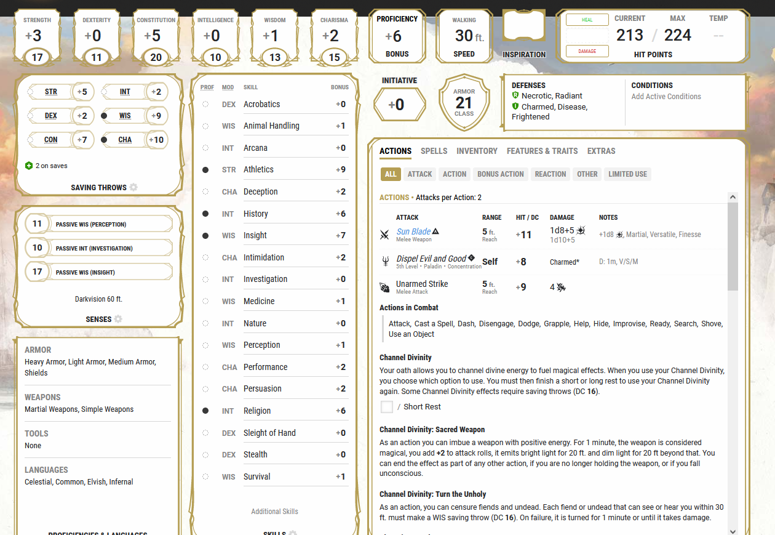Roll the Unarmed Strike +9 to-hit
This screenshot has width=775, height=535.
(x=521, y=287)
